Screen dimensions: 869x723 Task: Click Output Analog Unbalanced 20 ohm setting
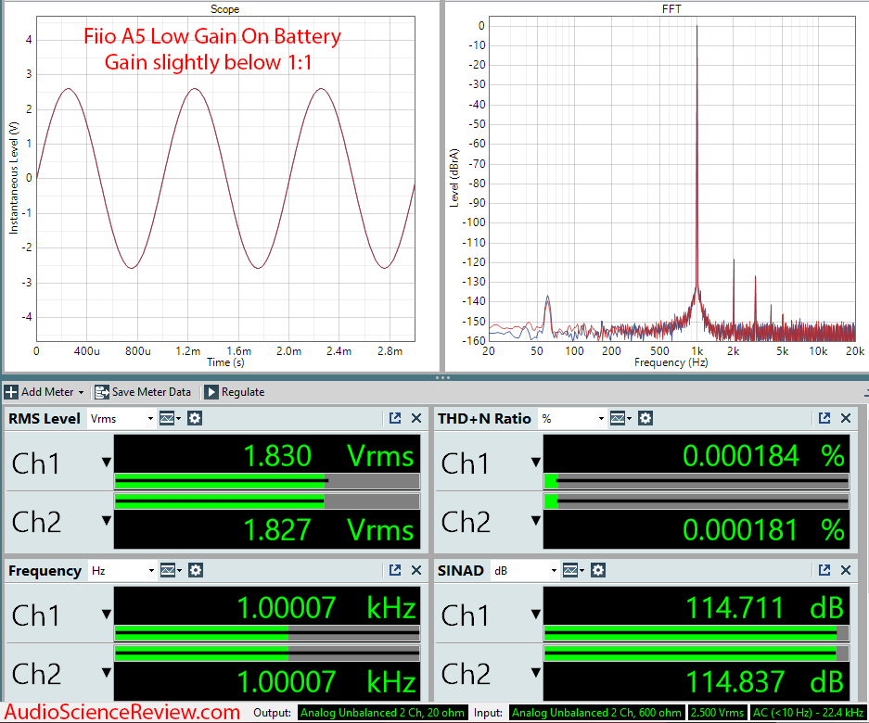[382, 713]
